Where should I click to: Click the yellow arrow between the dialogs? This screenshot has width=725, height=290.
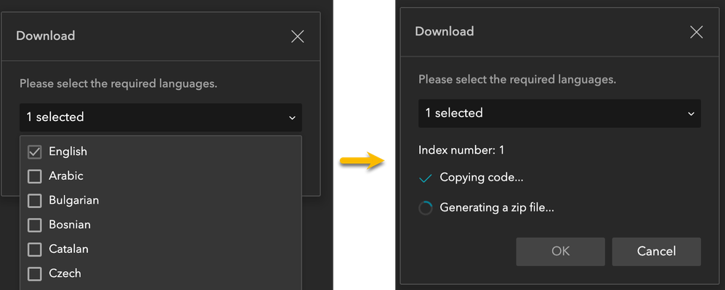(x=362, y=159)
